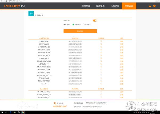
Task: Click the orange rescan button
Action: click(80, 31)
